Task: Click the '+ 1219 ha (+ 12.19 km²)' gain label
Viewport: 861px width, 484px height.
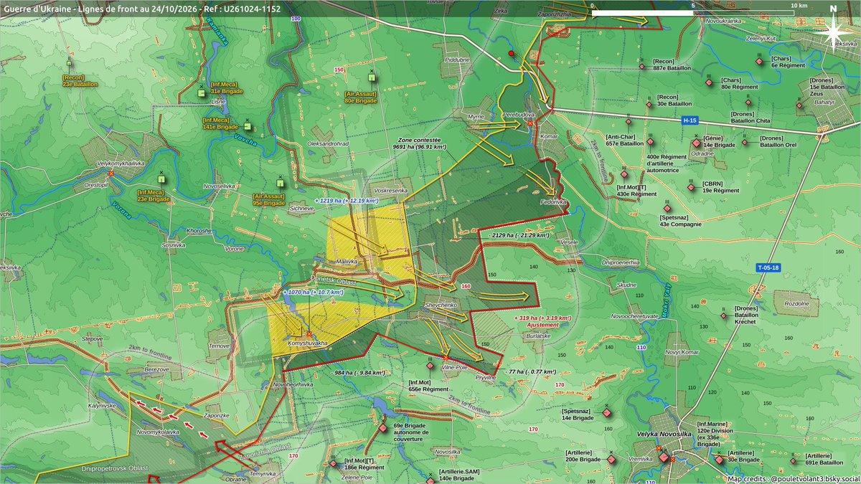Action: click(348, 200)
